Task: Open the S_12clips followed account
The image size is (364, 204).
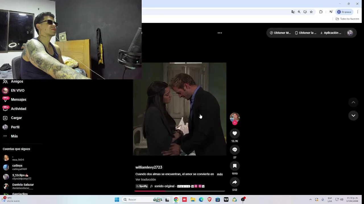Action: [x=17, y=177]
